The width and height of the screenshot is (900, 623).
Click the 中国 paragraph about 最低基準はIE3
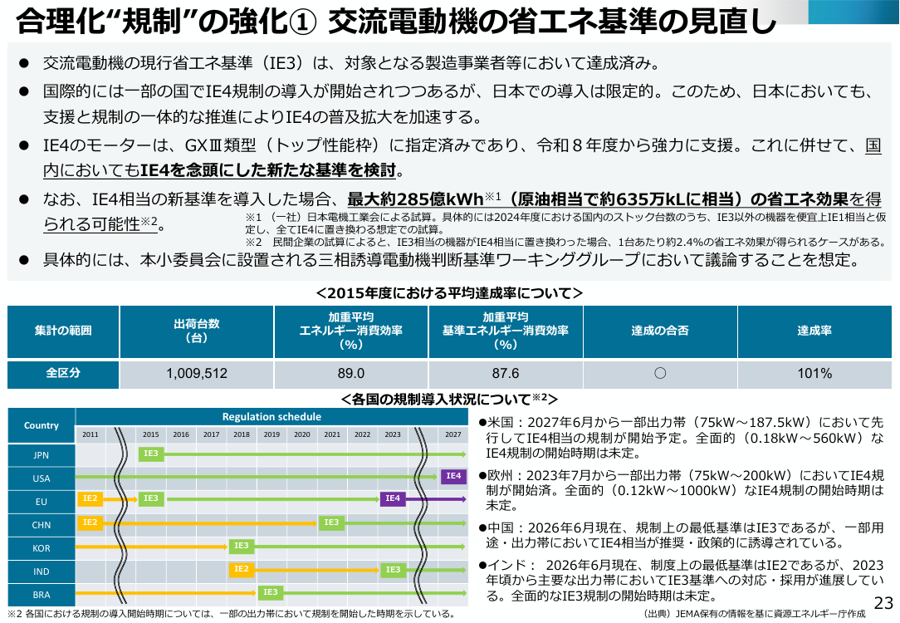click(x=681, y=535)
